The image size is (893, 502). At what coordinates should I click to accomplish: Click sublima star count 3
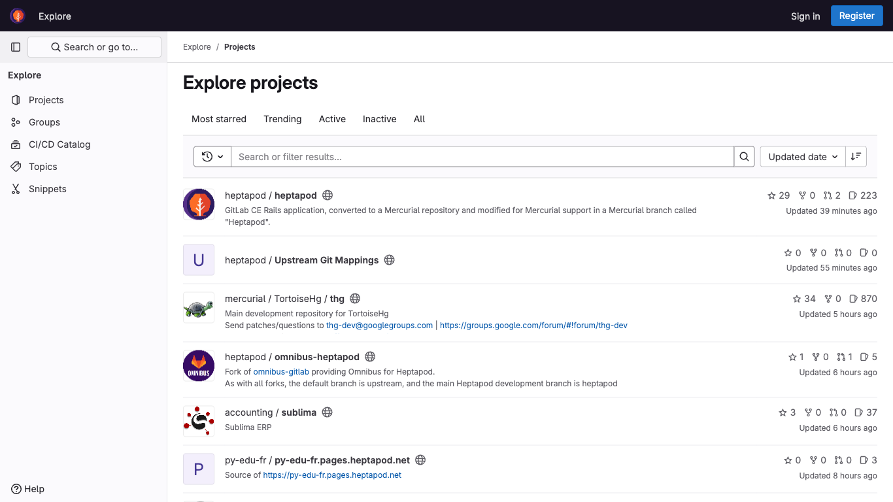click(x=787, y=412)
